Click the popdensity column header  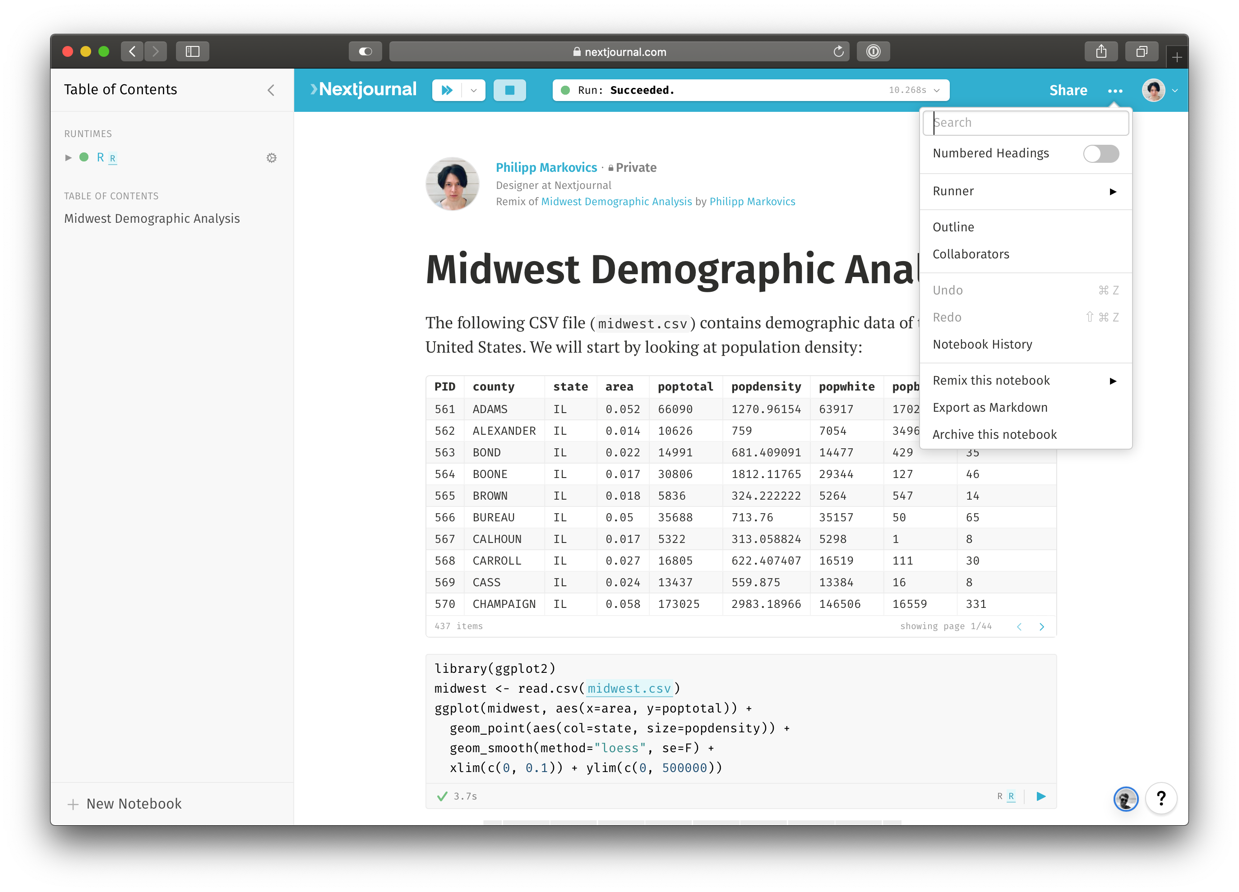(x=766, y=386)
